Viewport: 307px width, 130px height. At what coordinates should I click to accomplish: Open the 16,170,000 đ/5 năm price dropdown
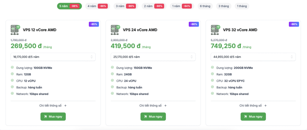click(53, 57)
